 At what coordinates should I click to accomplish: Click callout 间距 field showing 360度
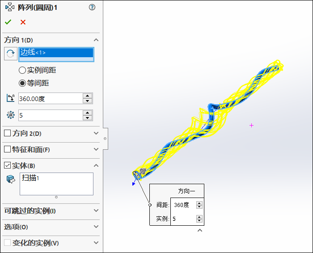click(x=184, y=205)
